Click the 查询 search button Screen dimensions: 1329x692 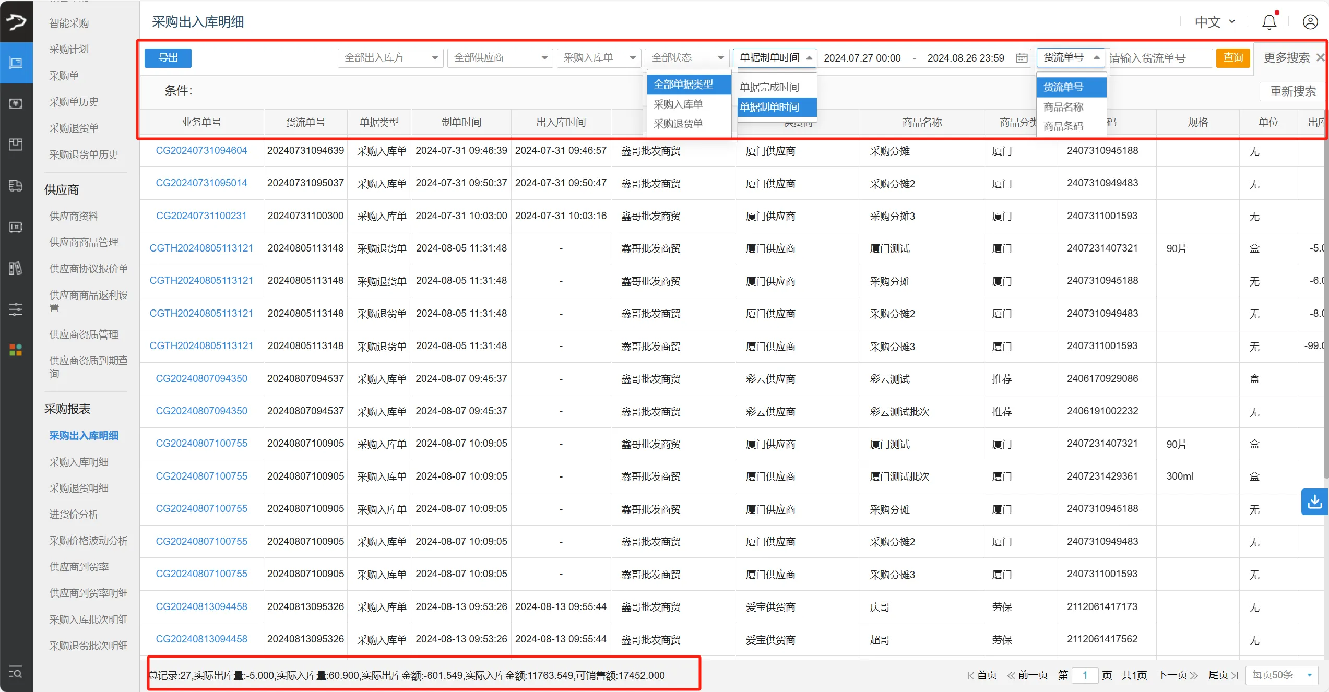point(1233,57)
